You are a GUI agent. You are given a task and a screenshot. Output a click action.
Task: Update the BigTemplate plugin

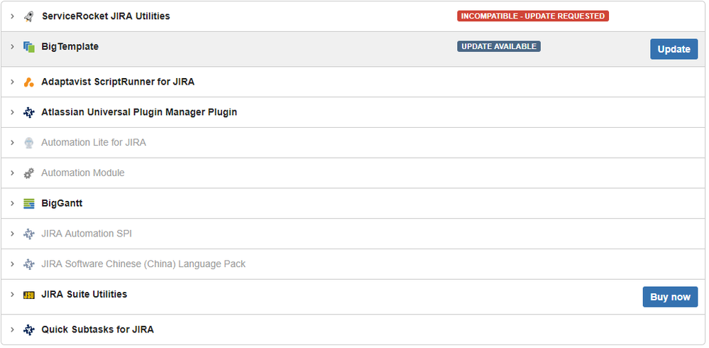click(x=674, y=49)
